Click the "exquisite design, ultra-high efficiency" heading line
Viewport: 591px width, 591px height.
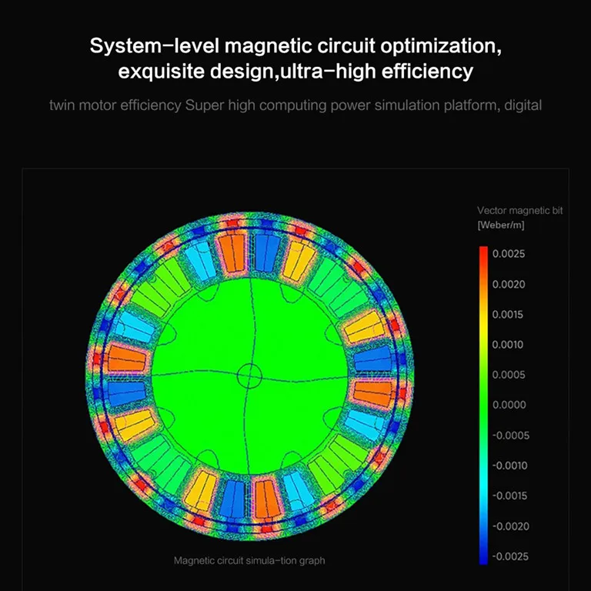coord(295,72)
